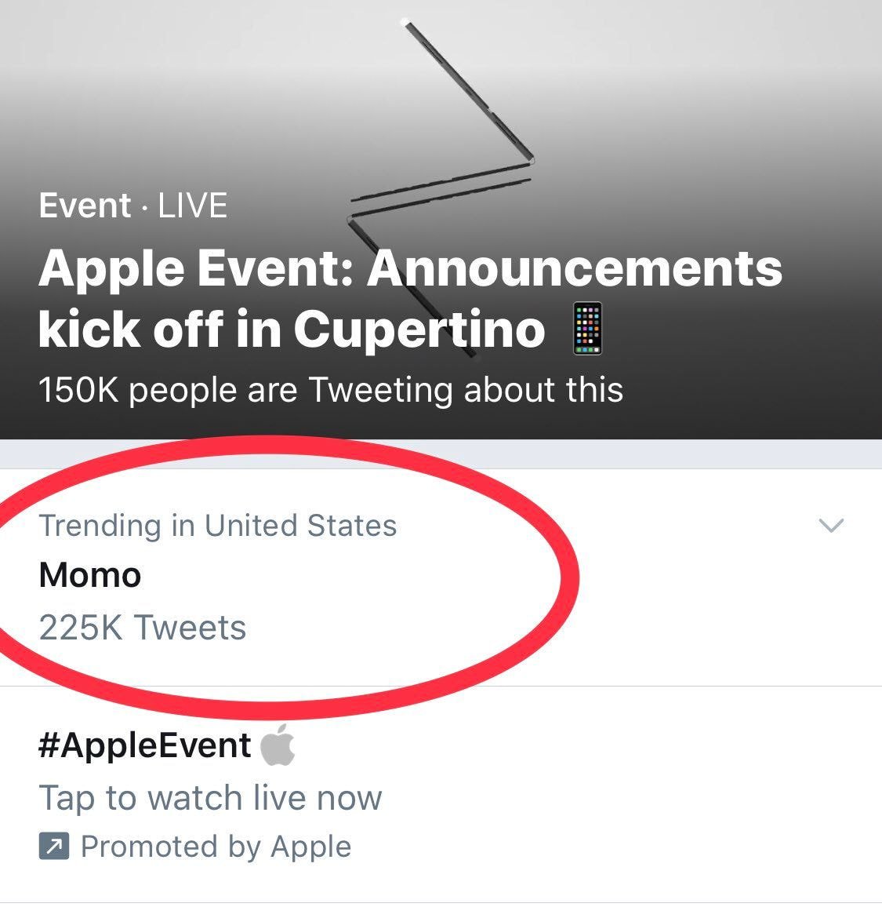Tap the words United States in the trend label
This screenshot has height=918, width=882.
(x=301, y=526)
